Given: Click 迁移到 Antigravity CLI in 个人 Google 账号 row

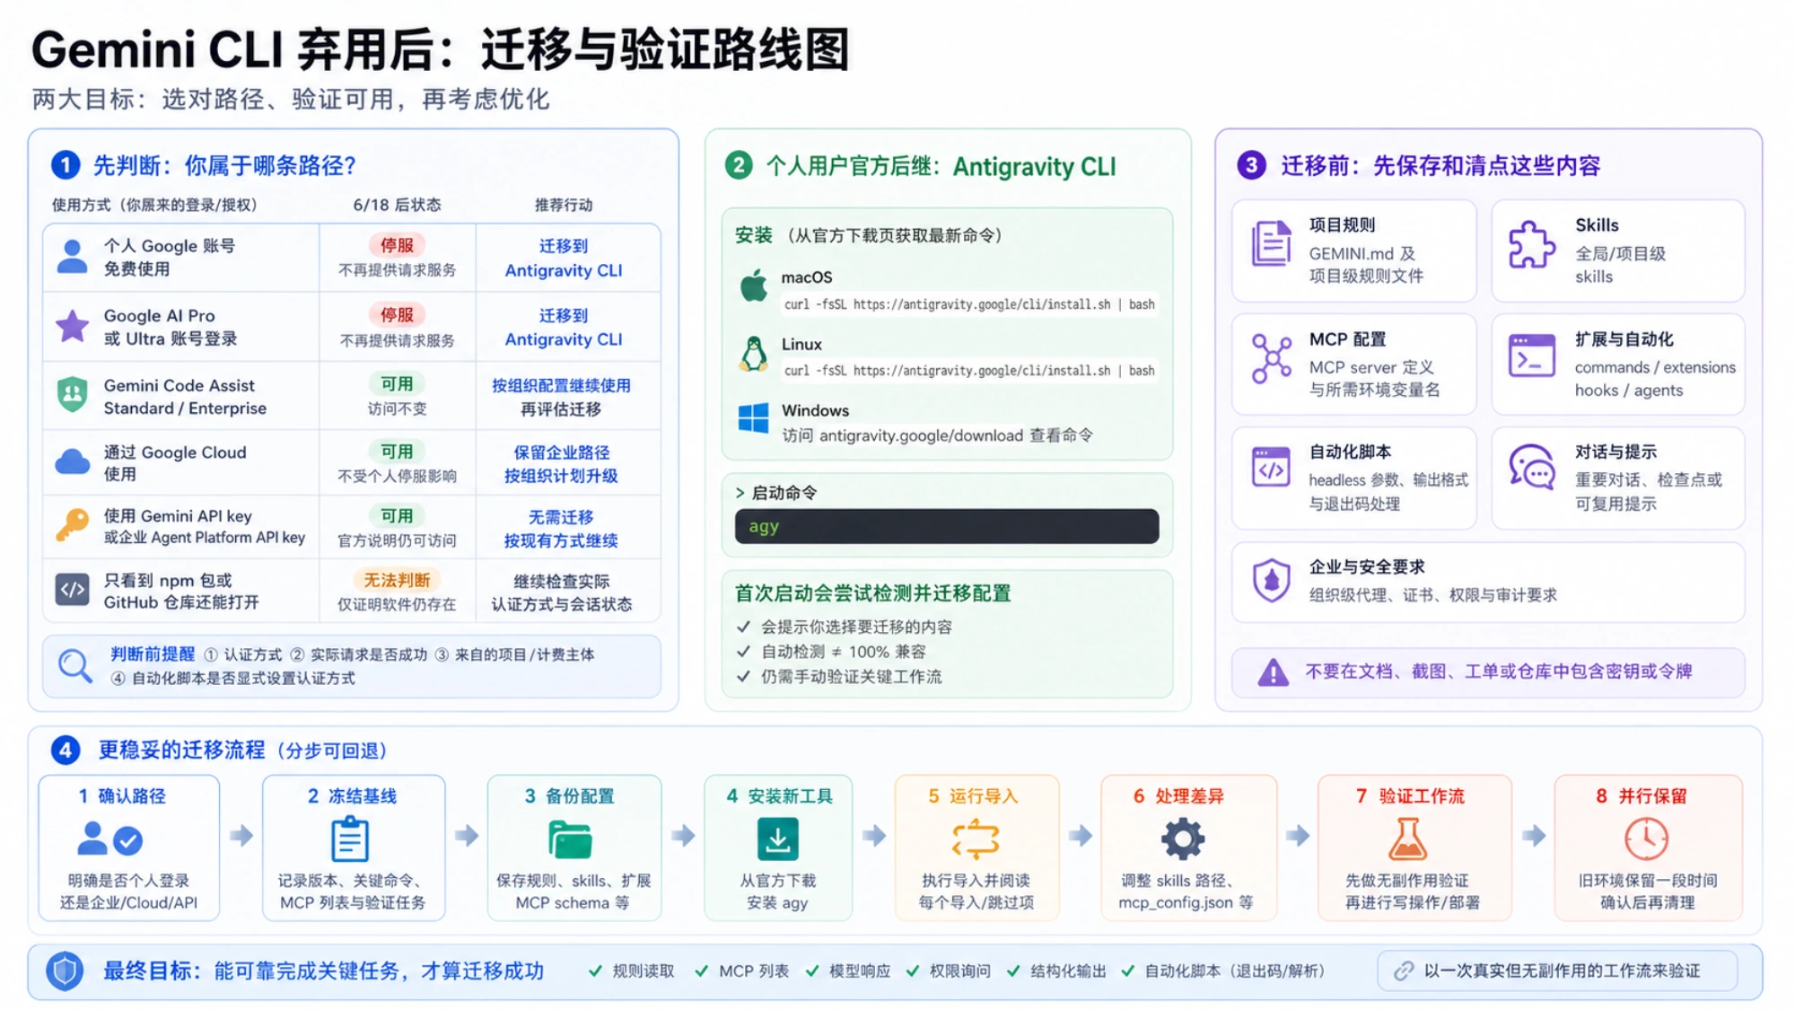Looking at the screenshot, I should click(x=564, y=259).
